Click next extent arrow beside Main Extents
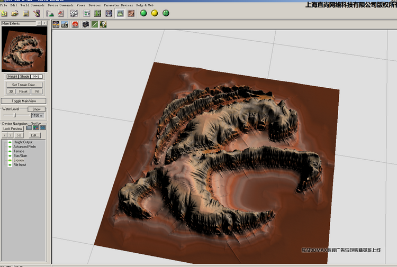The width and height of the screenshot is (397, 267). (44, 23)
